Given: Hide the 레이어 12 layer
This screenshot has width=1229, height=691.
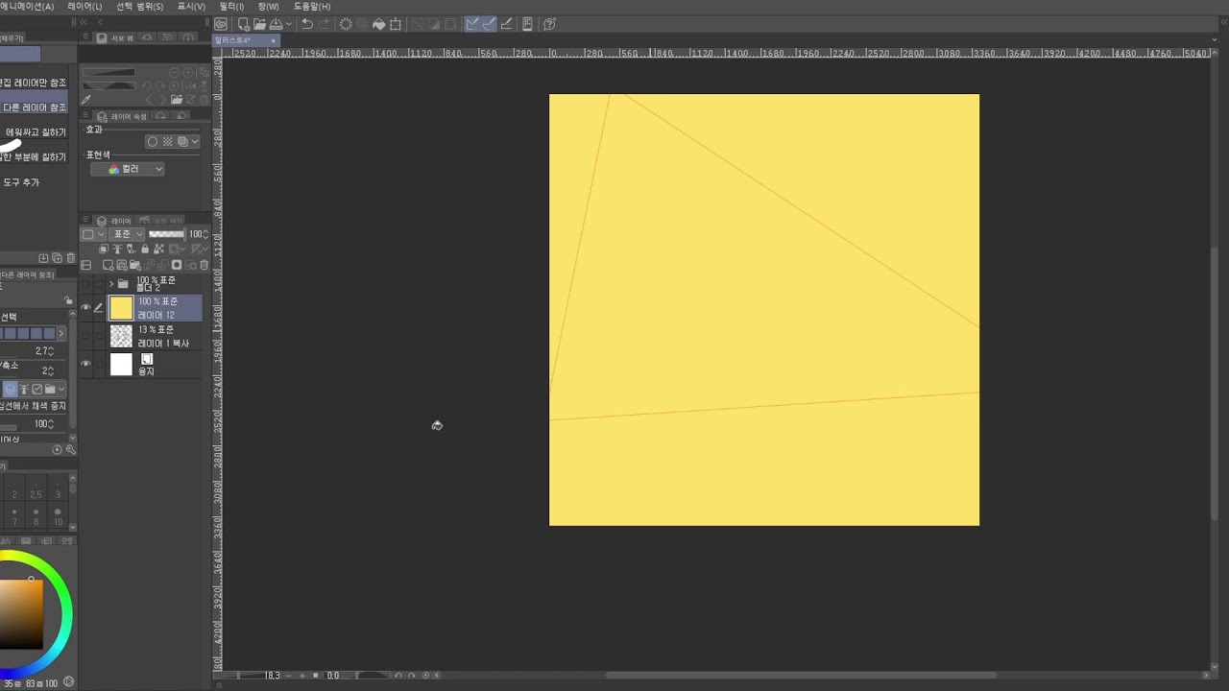Looking at the screenshot, I should point(85,308).
